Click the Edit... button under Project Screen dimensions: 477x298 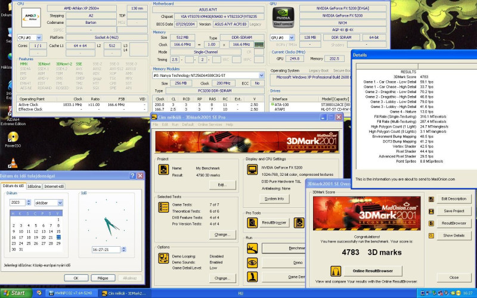(x=222, y=185)
